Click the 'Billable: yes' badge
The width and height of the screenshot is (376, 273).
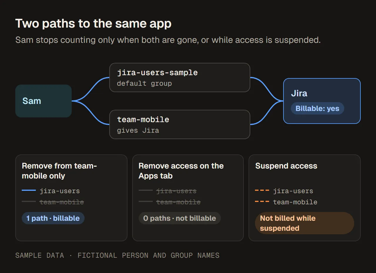317,109
